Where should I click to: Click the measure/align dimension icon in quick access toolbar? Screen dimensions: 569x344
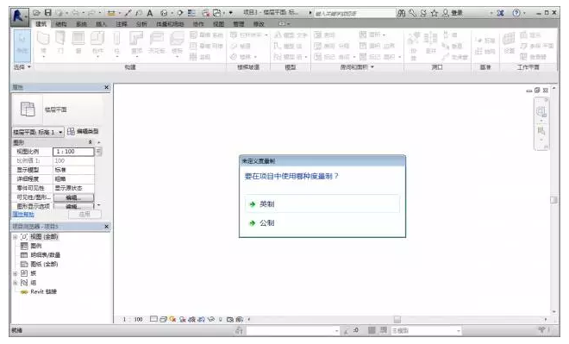[110, 13]
